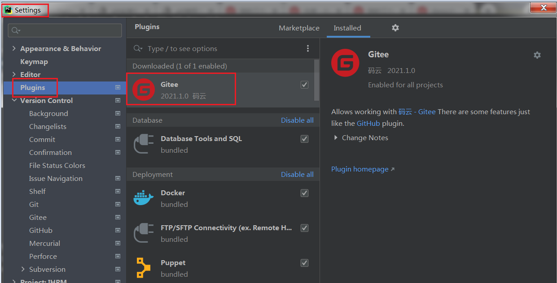Click the large Gitee logo in the details pane
Image resolution: width=557 pixels, height=283 pixels.
(x=345, y=63)
